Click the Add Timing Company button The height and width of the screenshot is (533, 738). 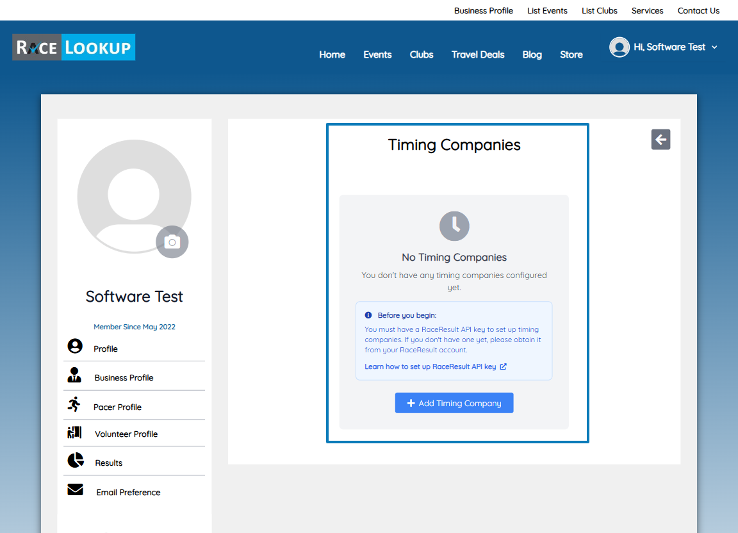[x=454, y=403]
